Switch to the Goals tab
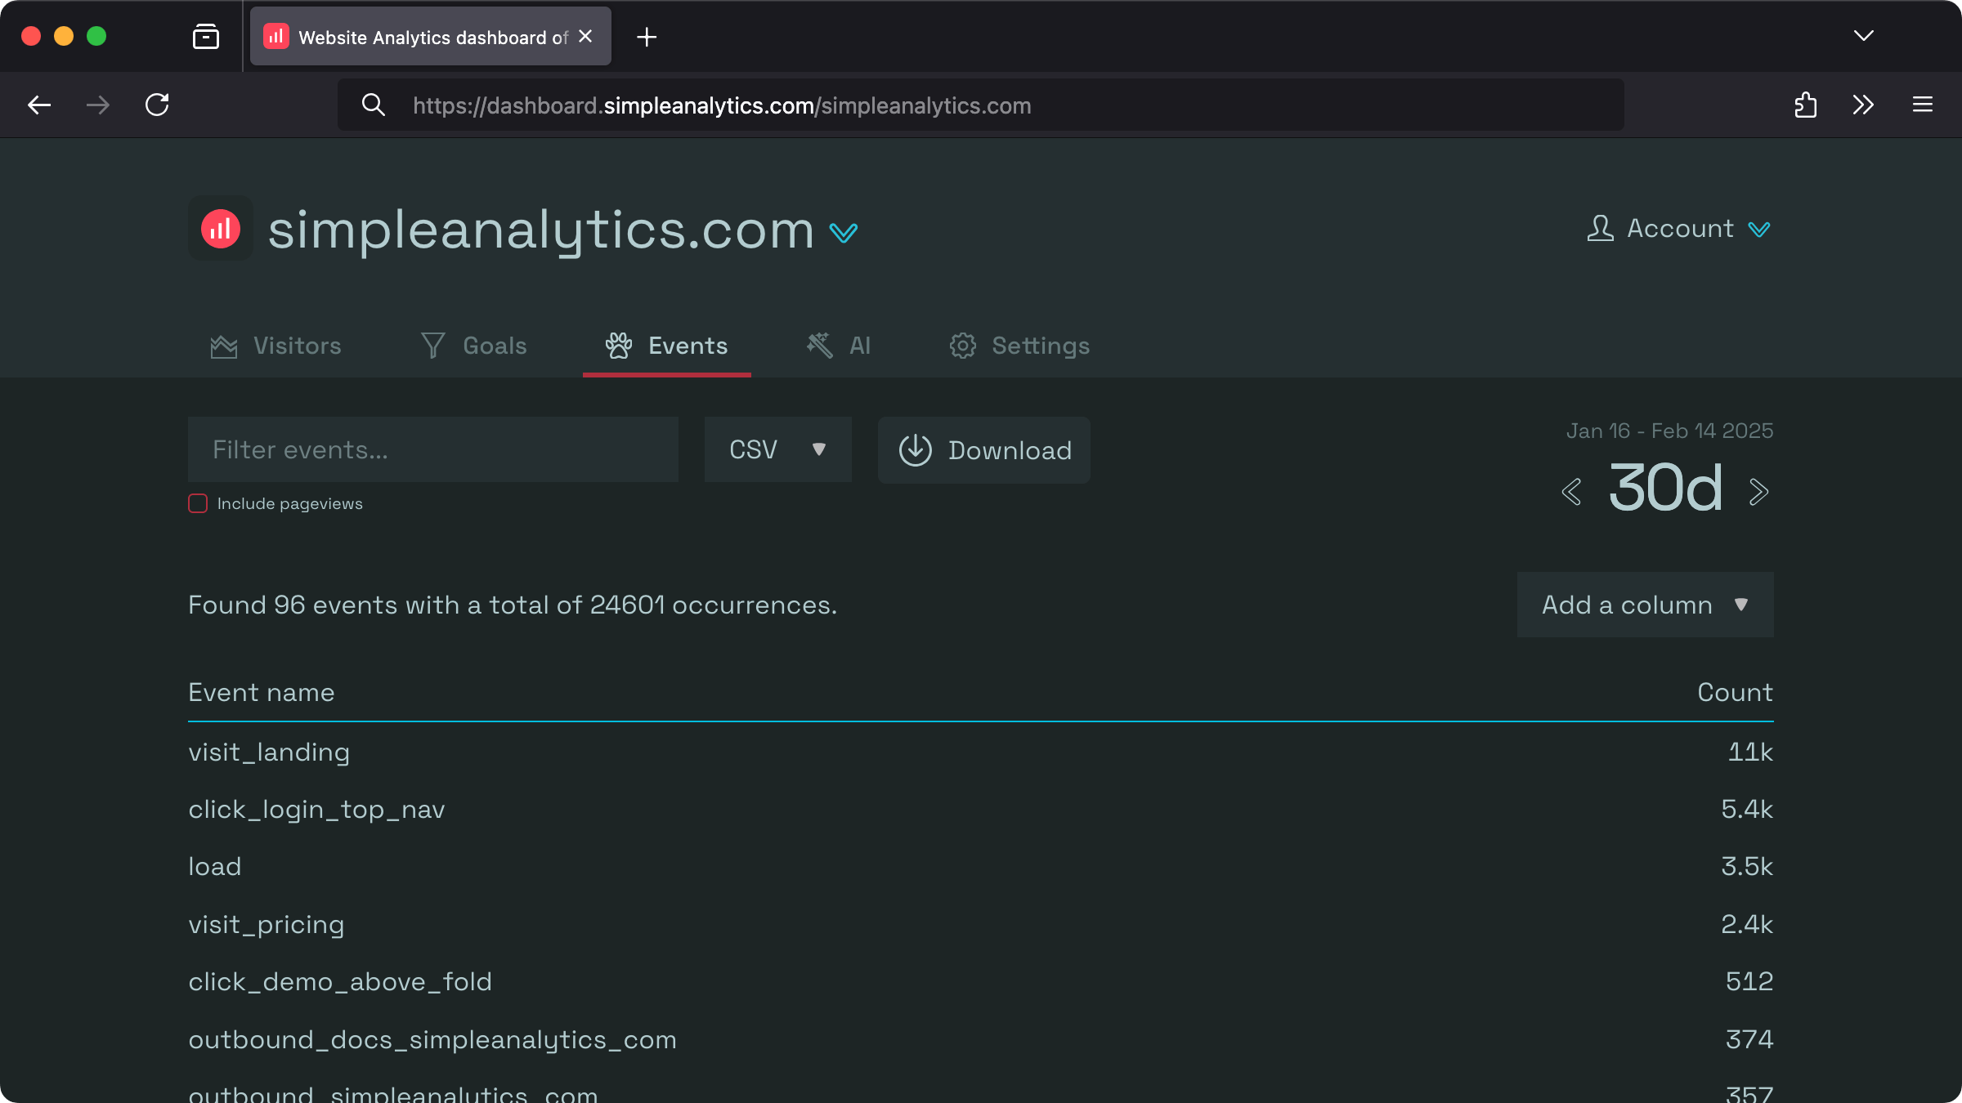Viewport: 1962px width, 1103px height. pyautogui.click(x=473, y=346)
